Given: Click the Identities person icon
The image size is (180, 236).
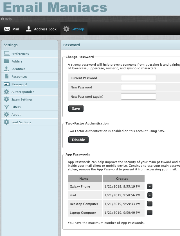Looking at the screenshot, I should [6, 69].
